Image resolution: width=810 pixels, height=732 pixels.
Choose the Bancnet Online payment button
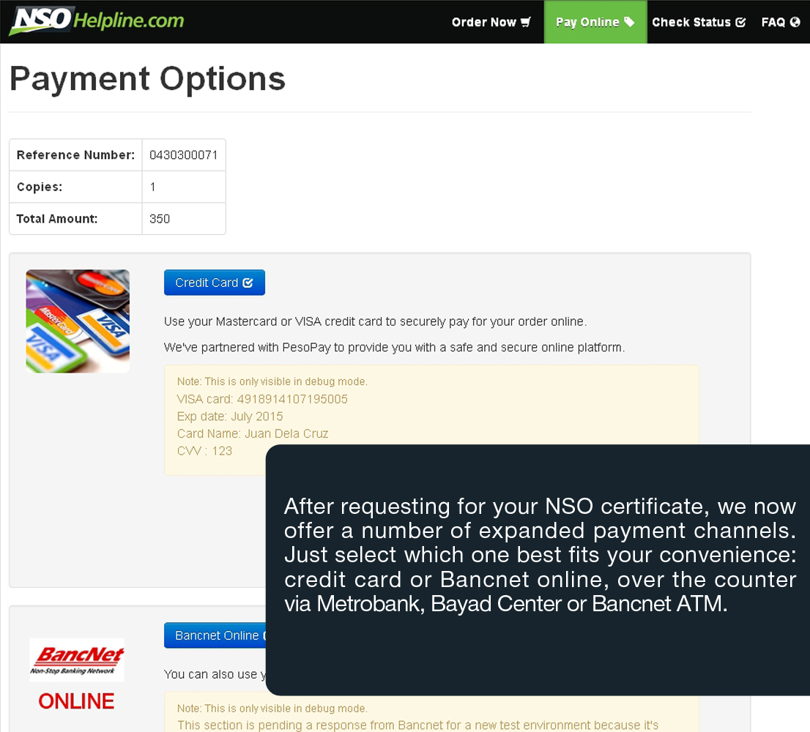point(215,635)
